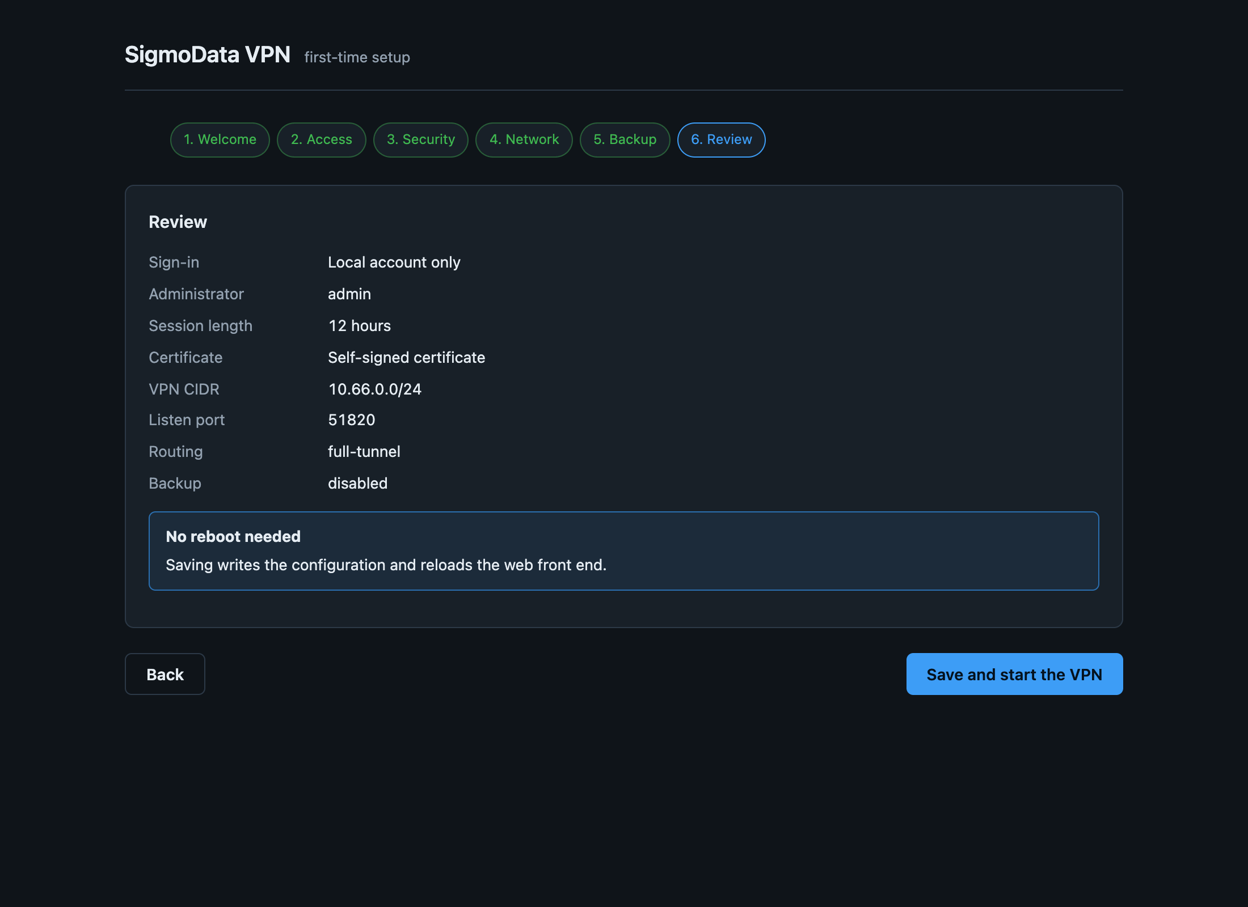Click the Session length label
Screen dimensions: 1248x907
coord(201,326)
